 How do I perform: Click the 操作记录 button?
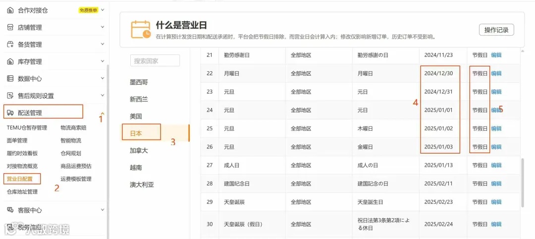(x=496, y=30)
